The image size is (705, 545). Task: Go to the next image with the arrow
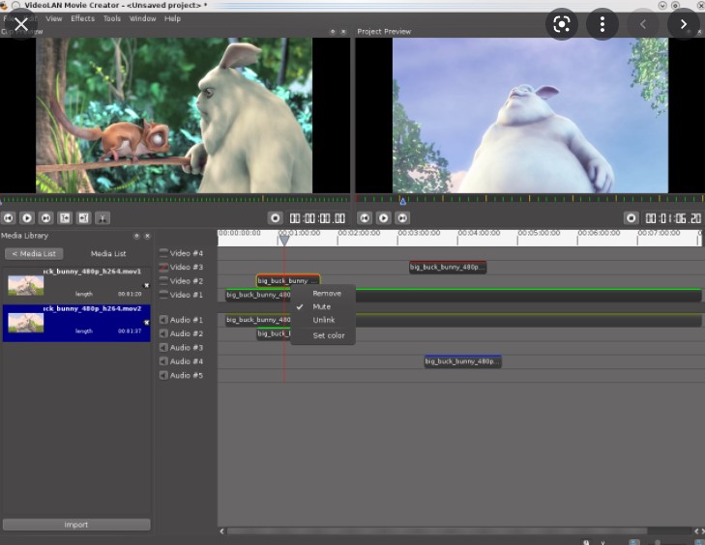click(x=683, y=24)
